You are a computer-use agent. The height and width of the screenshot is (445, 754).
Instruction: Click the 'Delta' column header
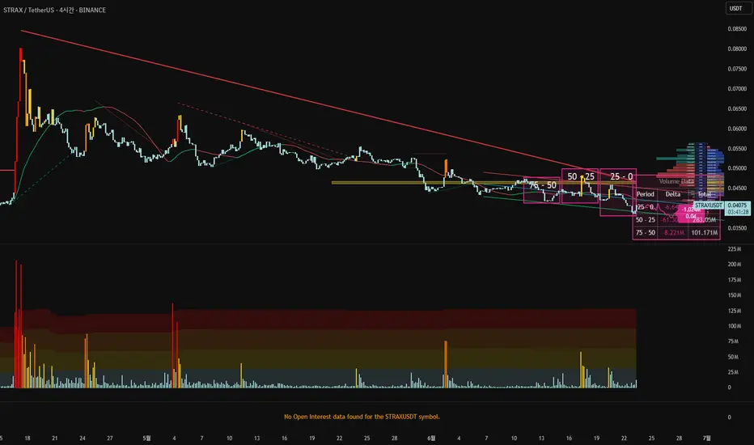673,194
